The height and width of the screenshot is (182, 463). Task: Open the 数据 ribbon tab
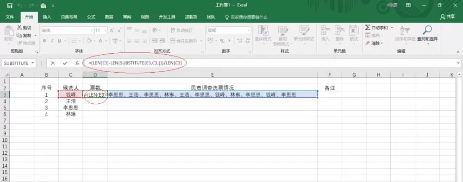tap(109, 17)
